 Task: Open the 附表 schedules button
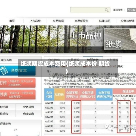pos(18,95)
